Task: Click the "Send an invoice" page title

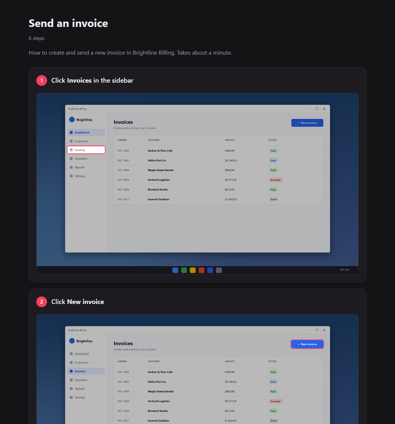Action: pos(68,23)
